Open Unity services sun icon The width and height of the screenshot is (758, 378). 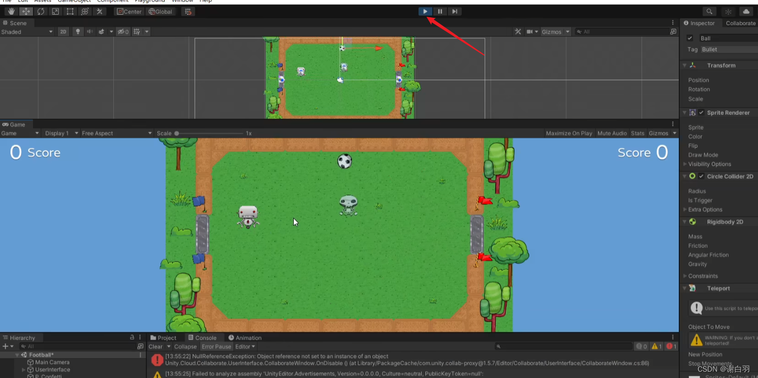(728, 12)
